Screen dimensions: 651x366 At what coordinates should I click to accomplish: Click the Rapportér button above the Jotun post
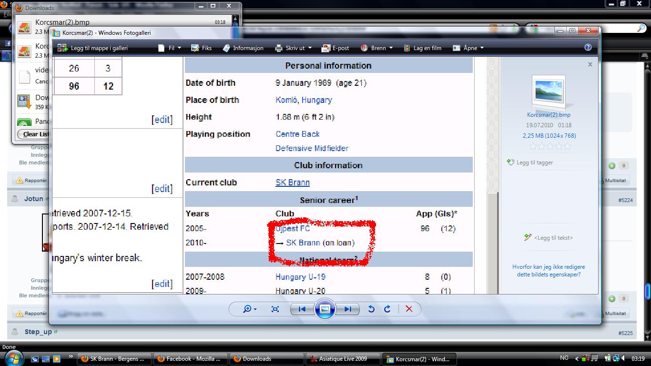31,181
